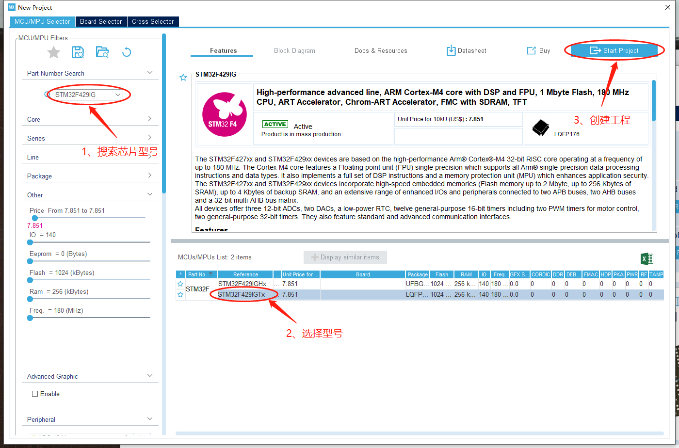
Task: Click the Buy external link icon
Action: coord(531,50)
